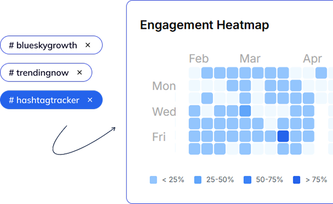Click the Feb month label
Viewport: 333px width, 204px height.
click(x=199, y=58)
